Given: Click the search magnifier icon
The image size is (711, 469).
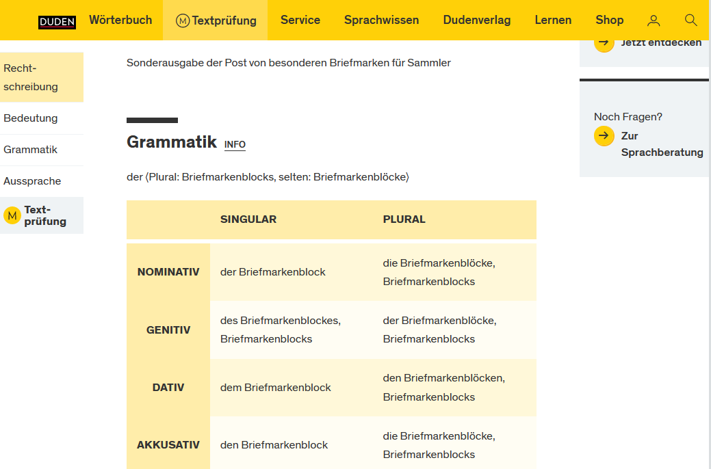Looking at the screenshot, I should click(x=690, y=21).
